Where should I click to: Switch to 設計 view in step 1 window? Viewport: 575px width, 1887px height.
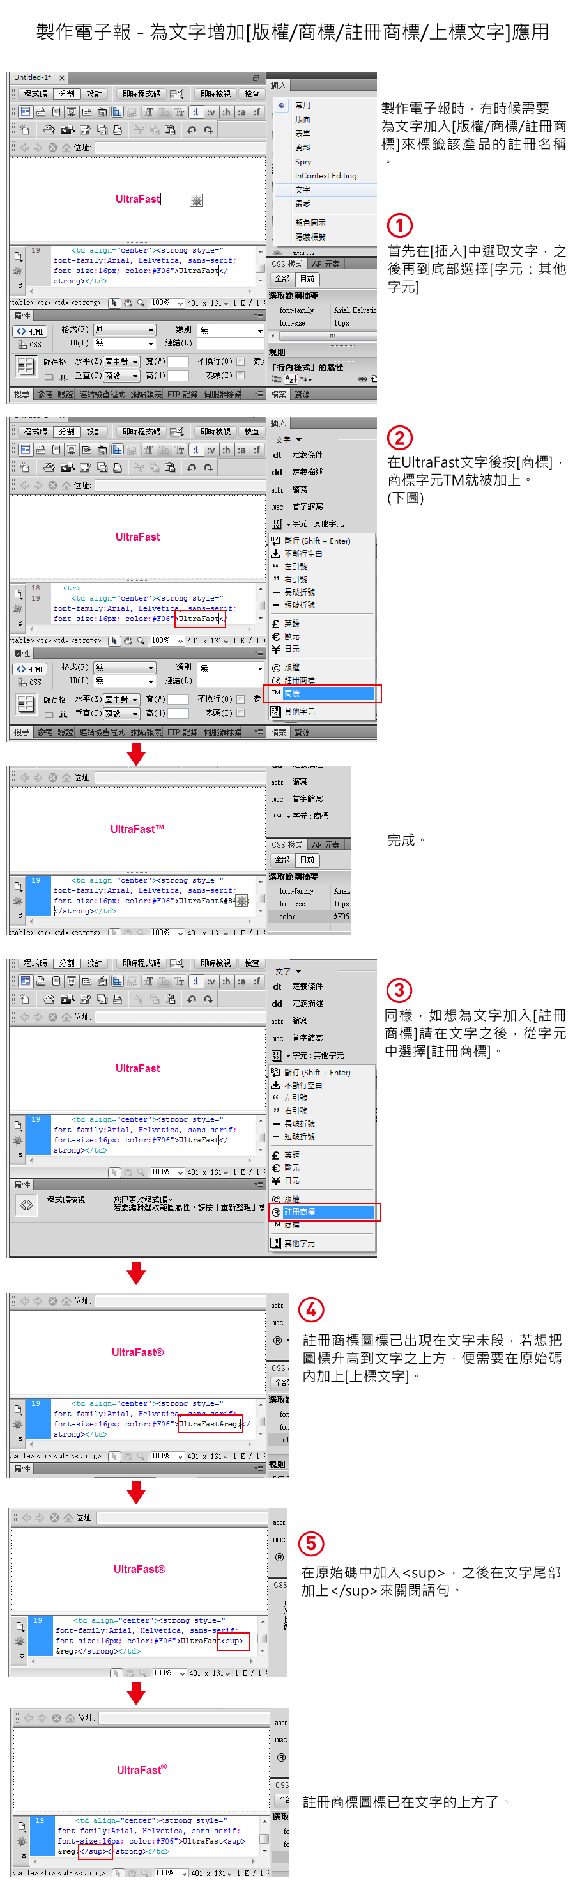tap(95, 94)
